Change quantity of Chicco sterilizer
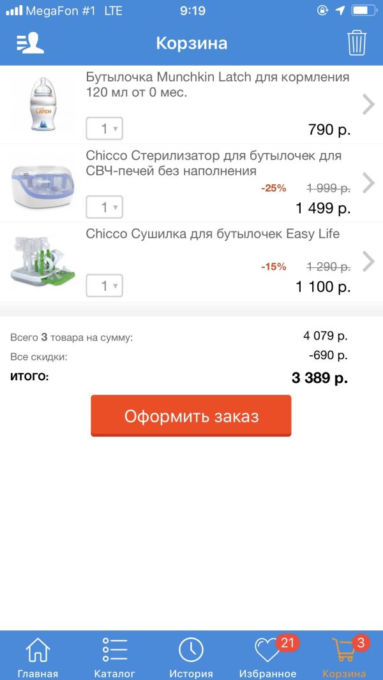383x680 pixels. tap(104, 207)
